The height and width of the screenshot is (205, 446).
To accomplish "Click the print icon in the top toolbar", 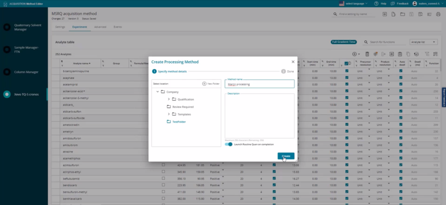I will (x=438, y=14).
